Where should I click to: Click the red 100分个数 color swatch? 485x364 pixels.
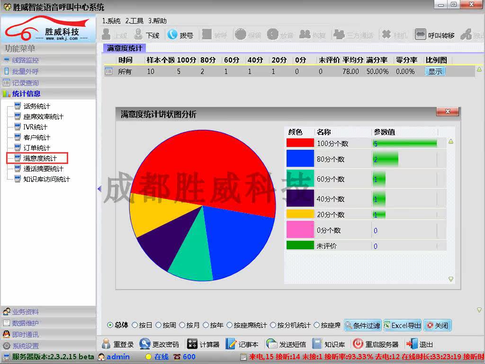(300, 143)
